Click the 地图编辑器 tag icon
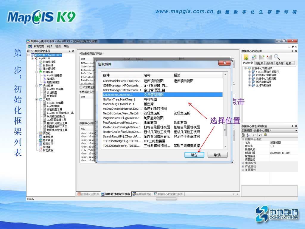 [x=45, y=82]
